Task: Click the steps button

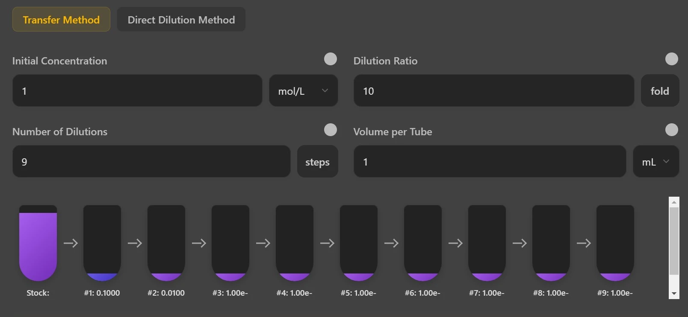Action: pos(317,161)
